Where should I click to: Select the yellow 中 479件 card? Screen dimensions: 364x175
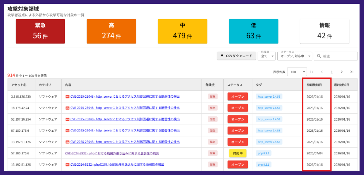182,32
